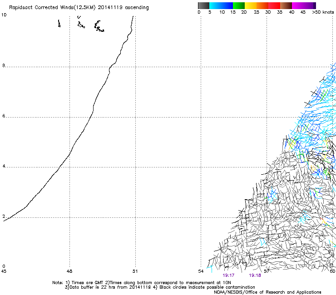Click the orange 25-30 knots color segment

pyautogui.click(x=262, y=5)
